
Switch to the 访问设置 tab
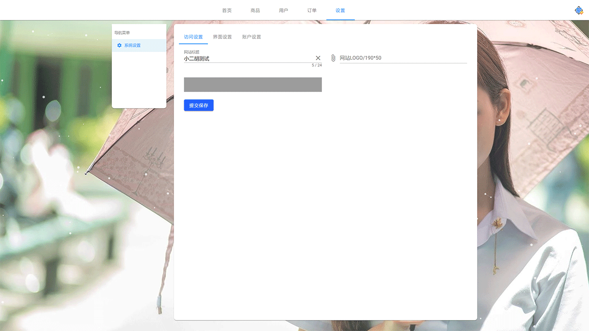tap(193, 37)
